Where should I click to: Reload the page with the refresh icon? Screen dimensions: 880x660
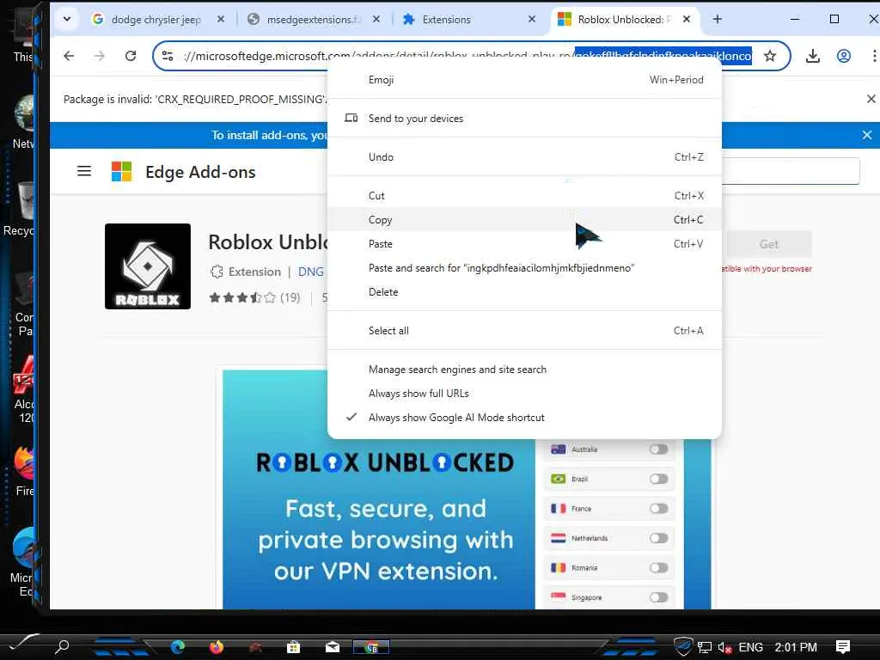pyautogui.click(x=131, y=56)
